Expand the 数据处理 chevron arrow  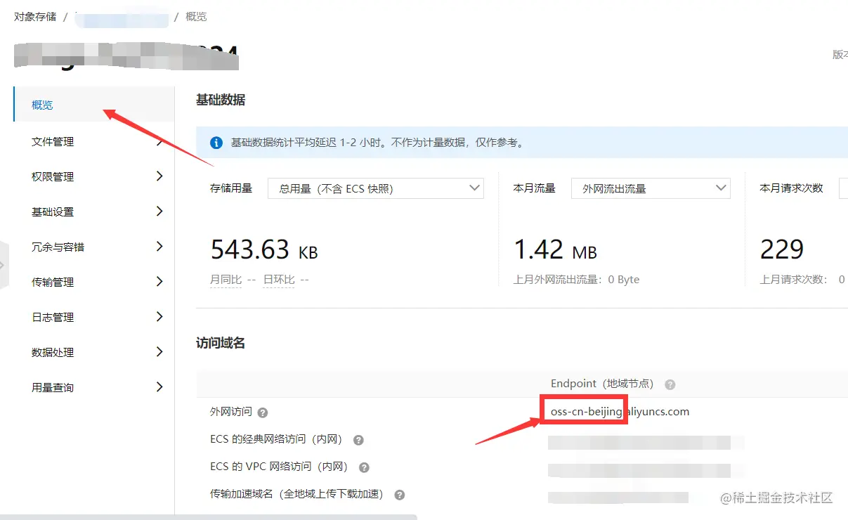[159, 352]
